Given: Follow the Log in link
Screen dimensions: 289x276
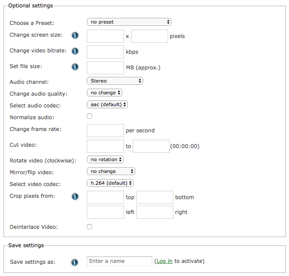Looking at the screenshot, I should pos(164,261).
